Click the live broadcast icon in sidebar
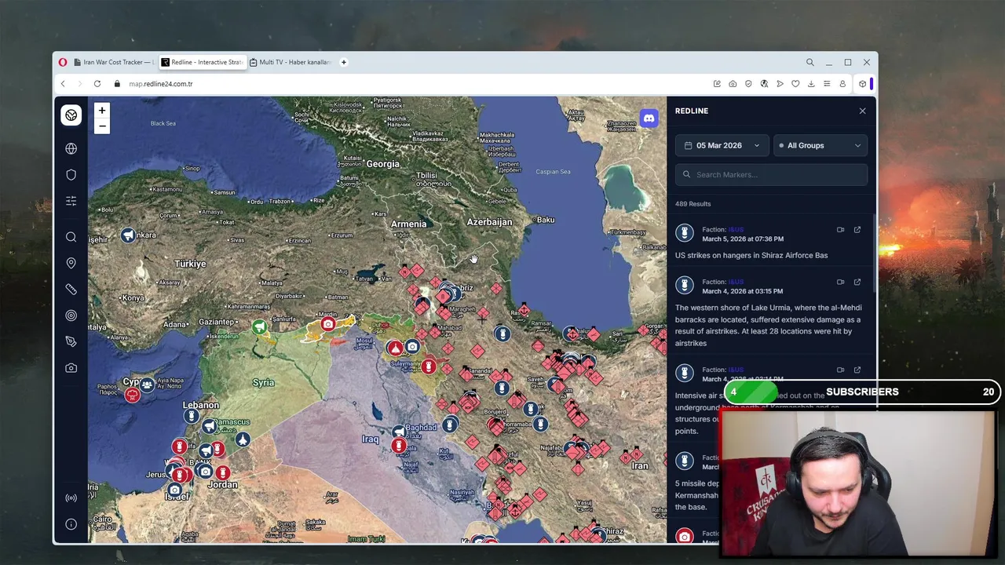Screen dimensions: 1005x565 pos(71,498)
